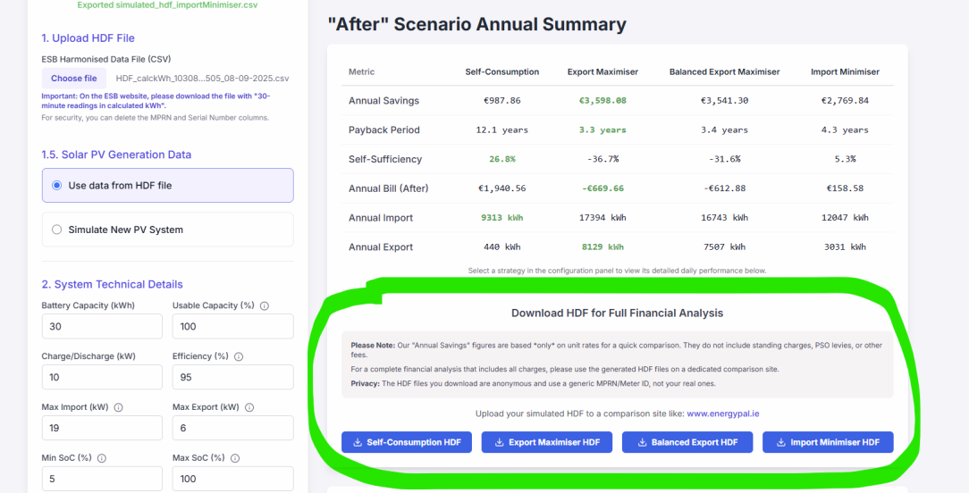The width and height of the screenshot is (969, 493).
Task: Select 'Use data from HDF file' option
Action: [x=57, y=186]
